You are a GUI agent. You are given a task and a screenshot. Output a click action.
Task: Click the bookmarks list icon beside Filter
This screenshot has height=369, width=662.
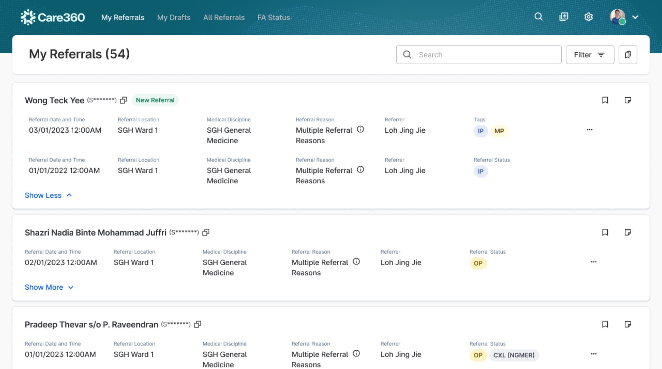pyautogui.click(x=628, y=55)
